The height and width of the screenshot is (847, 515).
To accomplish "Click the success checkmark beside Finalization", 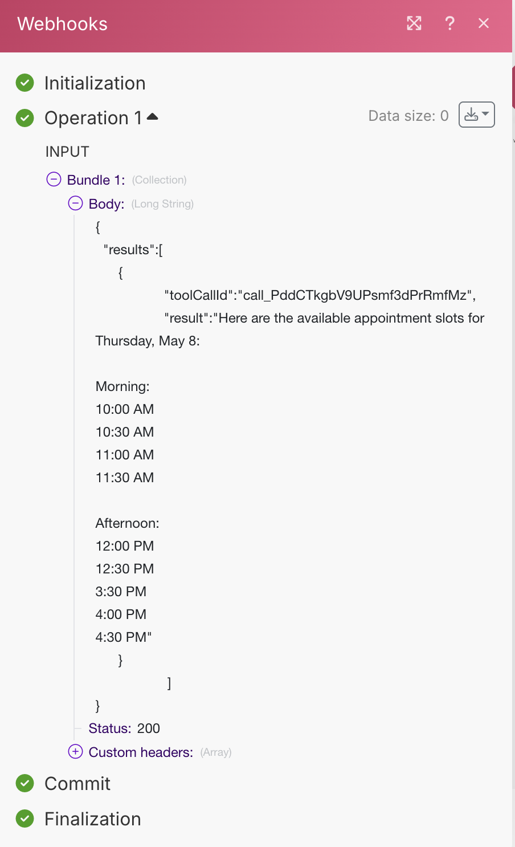I will pos(24,819).
